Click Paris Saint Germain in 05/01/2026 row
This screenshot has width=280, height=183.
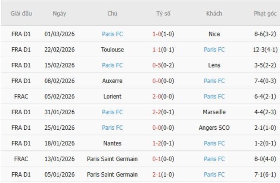pyautogui.click(x=112, y=174)
